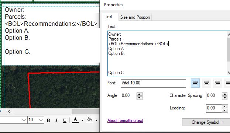
Task: Select center text alignment
Action: pos(206,83)
